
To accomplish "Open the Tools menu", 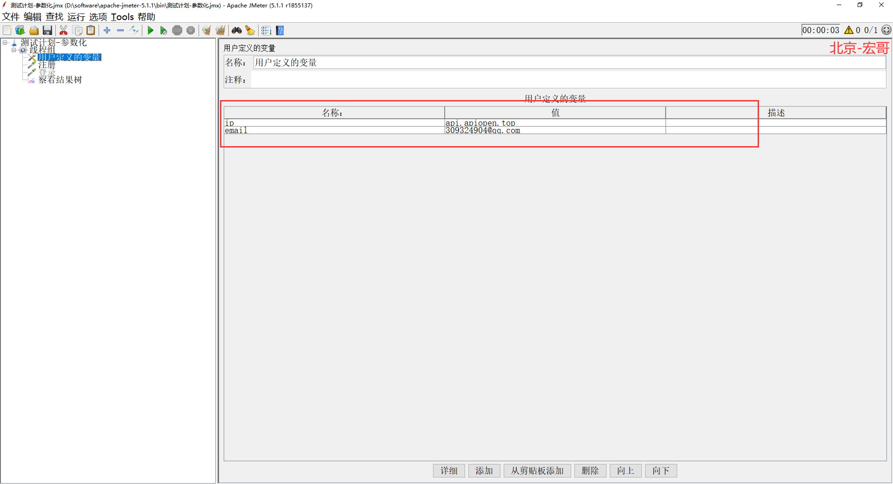I will click(x=122, y=17).
